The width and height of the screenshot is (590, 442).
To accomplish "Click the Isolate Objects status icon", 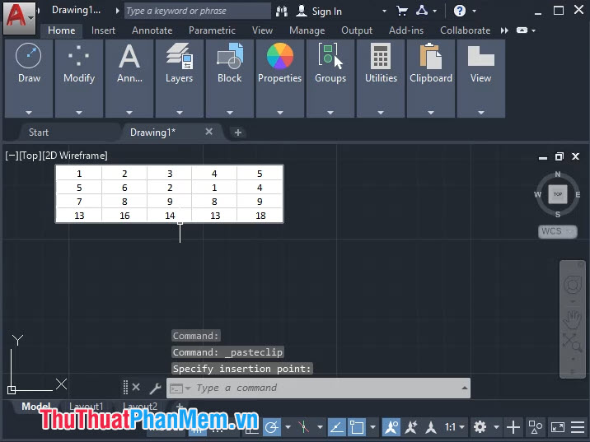I will pyautogui.click(x=535, y=427).
